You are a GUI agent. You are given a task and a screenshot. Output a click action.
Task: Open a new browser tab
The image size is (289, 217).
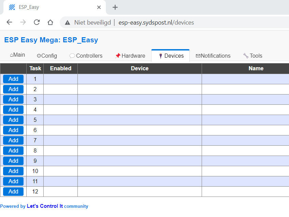115,8
